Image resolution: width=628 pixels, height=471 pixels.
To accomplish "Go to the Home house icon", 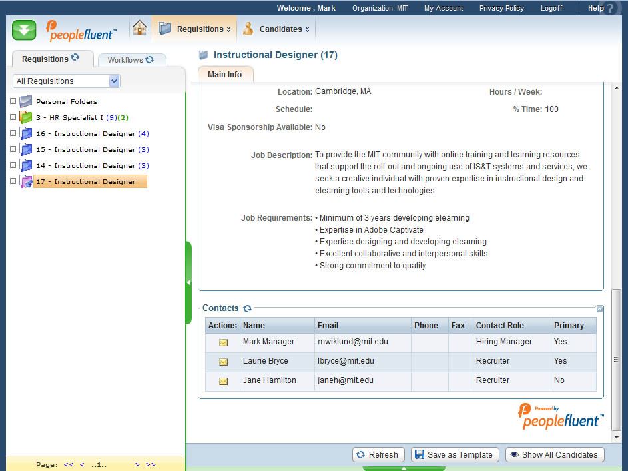I will coord(139,28).
